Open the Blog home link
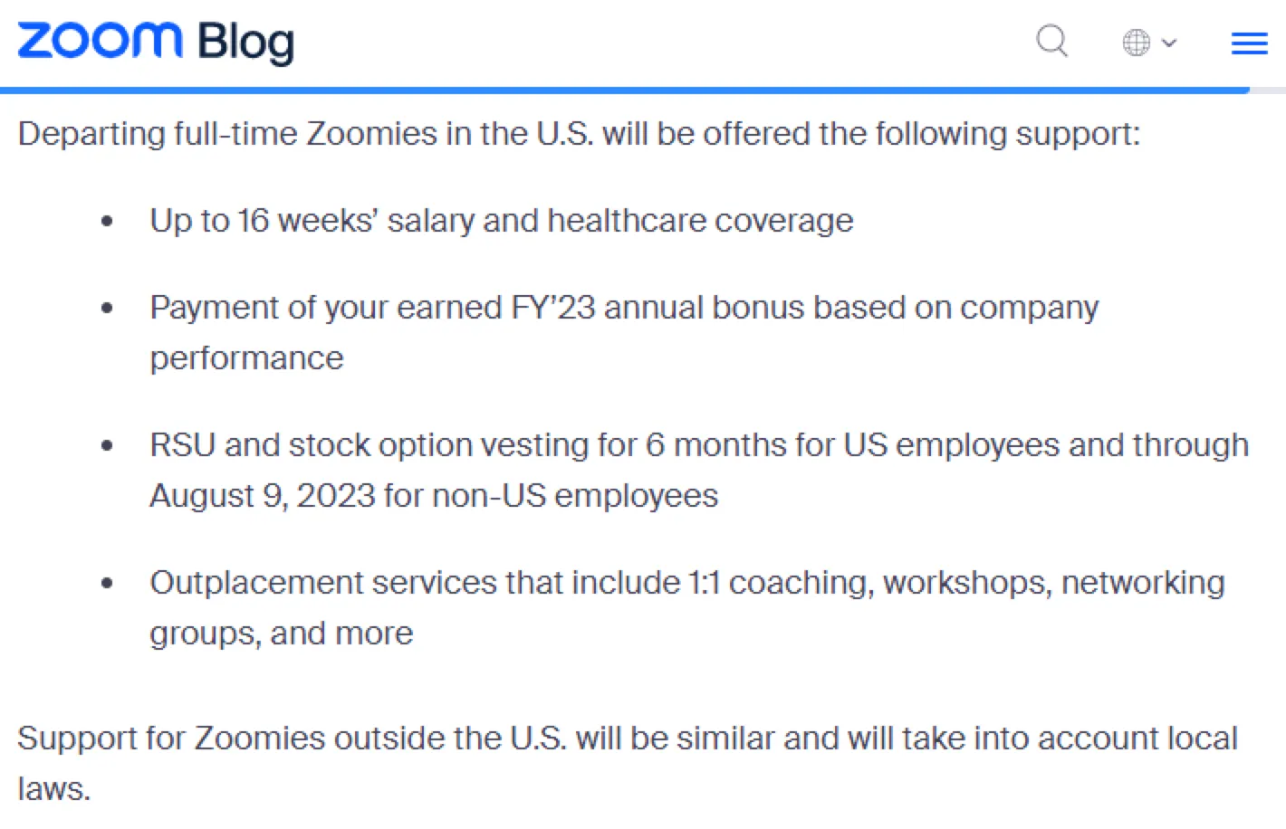 pos(245,43)
